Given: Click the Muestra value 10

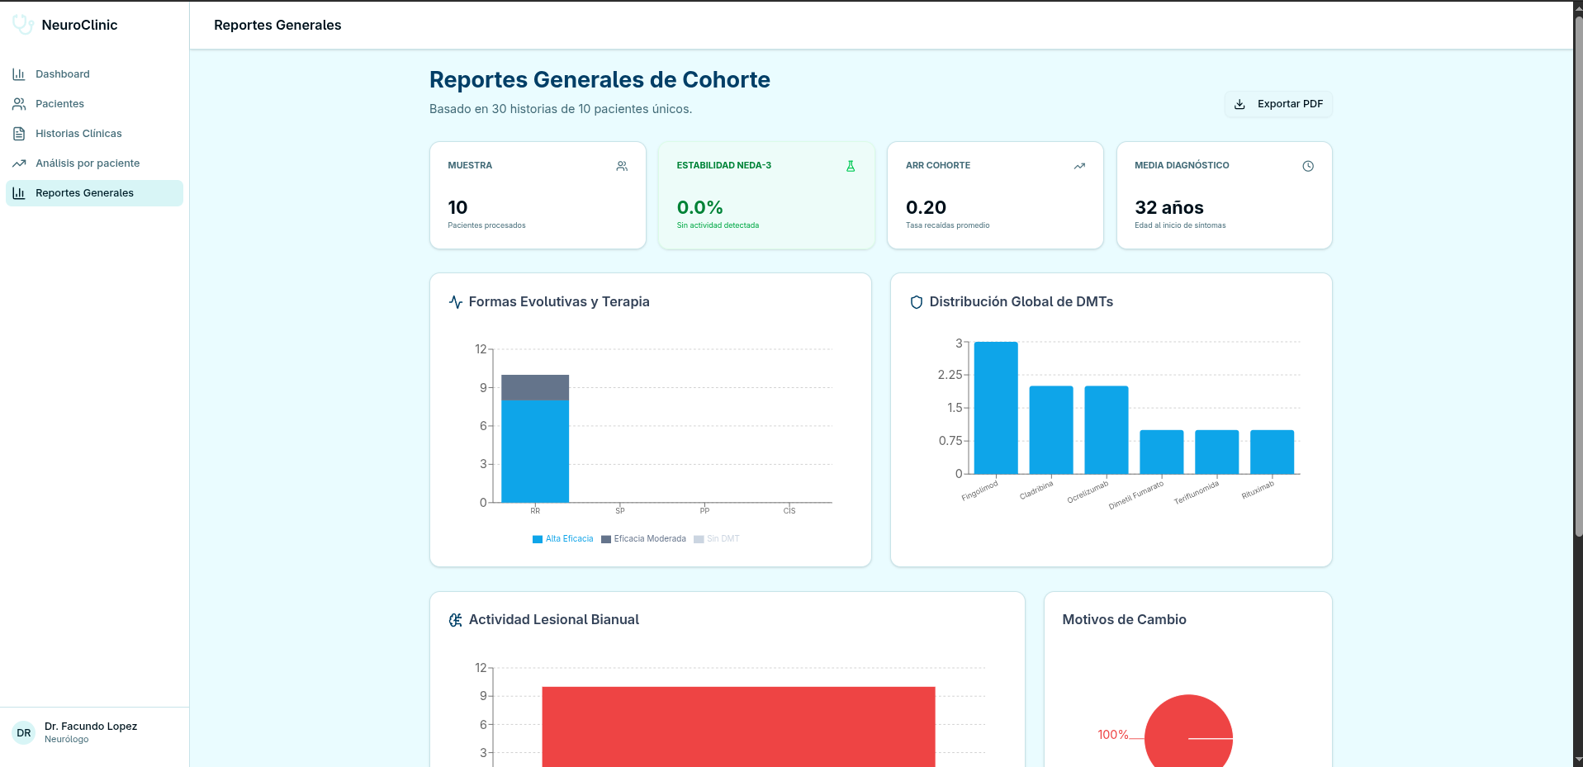Looking at the screenshot, I should click(457, 208).
